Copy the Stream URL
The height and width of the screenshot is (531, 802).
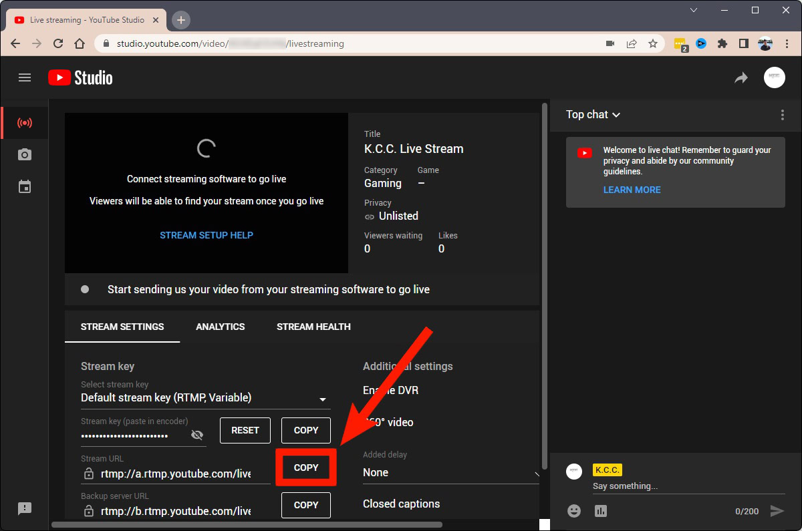(x=305, y=468)
